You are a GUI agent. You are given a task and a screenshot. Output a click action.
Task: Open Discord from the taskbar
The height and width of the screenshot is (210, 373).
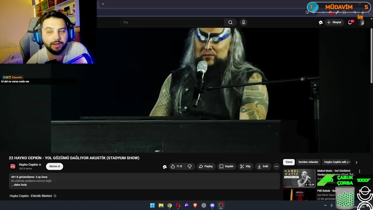[212, 205]
